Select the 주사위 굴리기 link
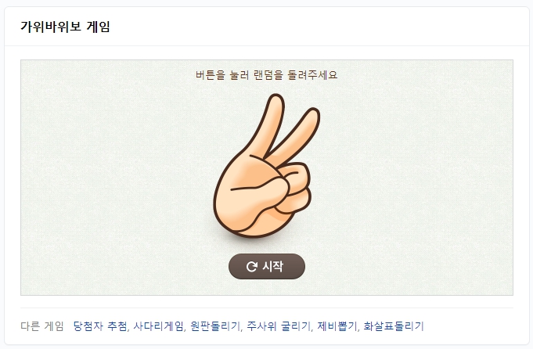This screenshot has height=349, width=533. 279,326
